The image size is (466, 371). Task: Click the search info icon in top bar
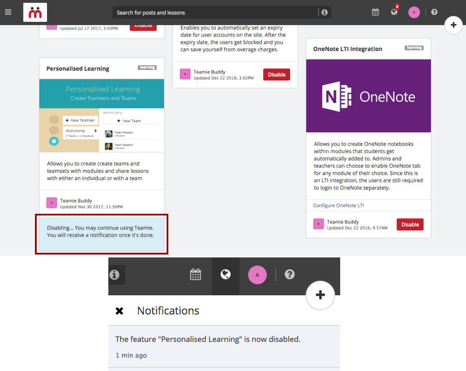click(324, 12)
